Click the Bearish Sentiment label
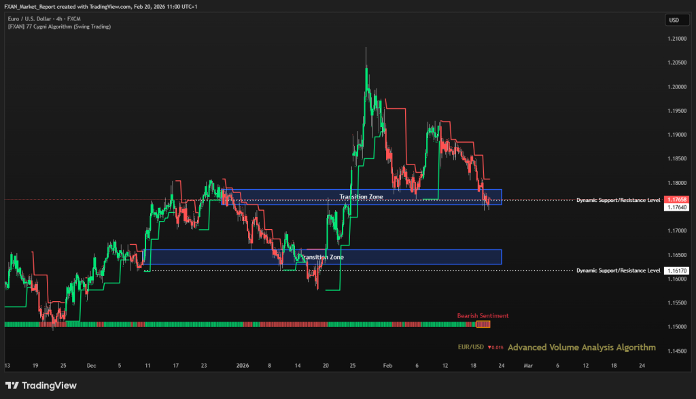 coord(482,315)
